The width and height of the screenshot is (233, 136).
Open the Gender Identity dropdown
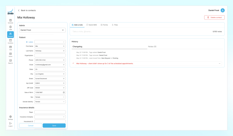coord(50,102)
